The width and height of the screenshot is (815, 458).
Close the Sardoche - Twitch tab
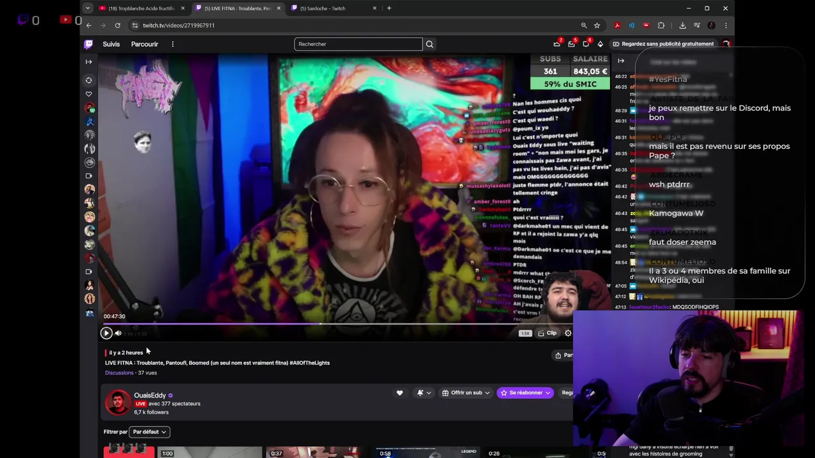tap(374, 8)
